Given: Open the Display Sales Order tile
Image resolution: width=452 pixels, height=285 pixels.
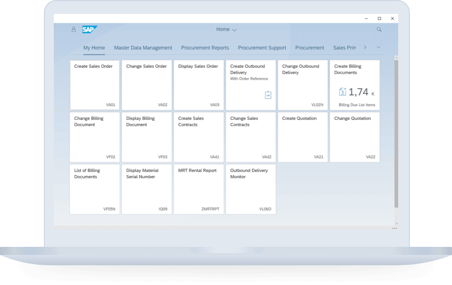Looking at the screenshot, I should coord(198,84).
